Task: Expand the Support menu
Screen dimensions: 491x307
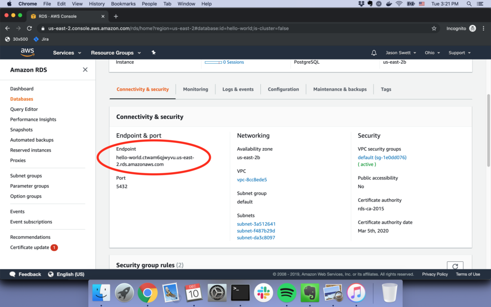Action: [457, 53]
